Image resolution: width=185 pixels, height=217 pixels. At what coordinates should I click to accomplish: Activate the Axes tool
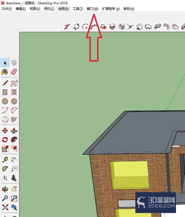5,178
